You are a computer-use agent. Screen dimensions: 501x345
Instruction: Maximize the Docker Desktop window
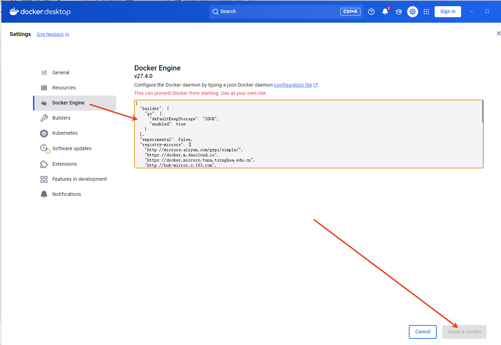(487, 11)
